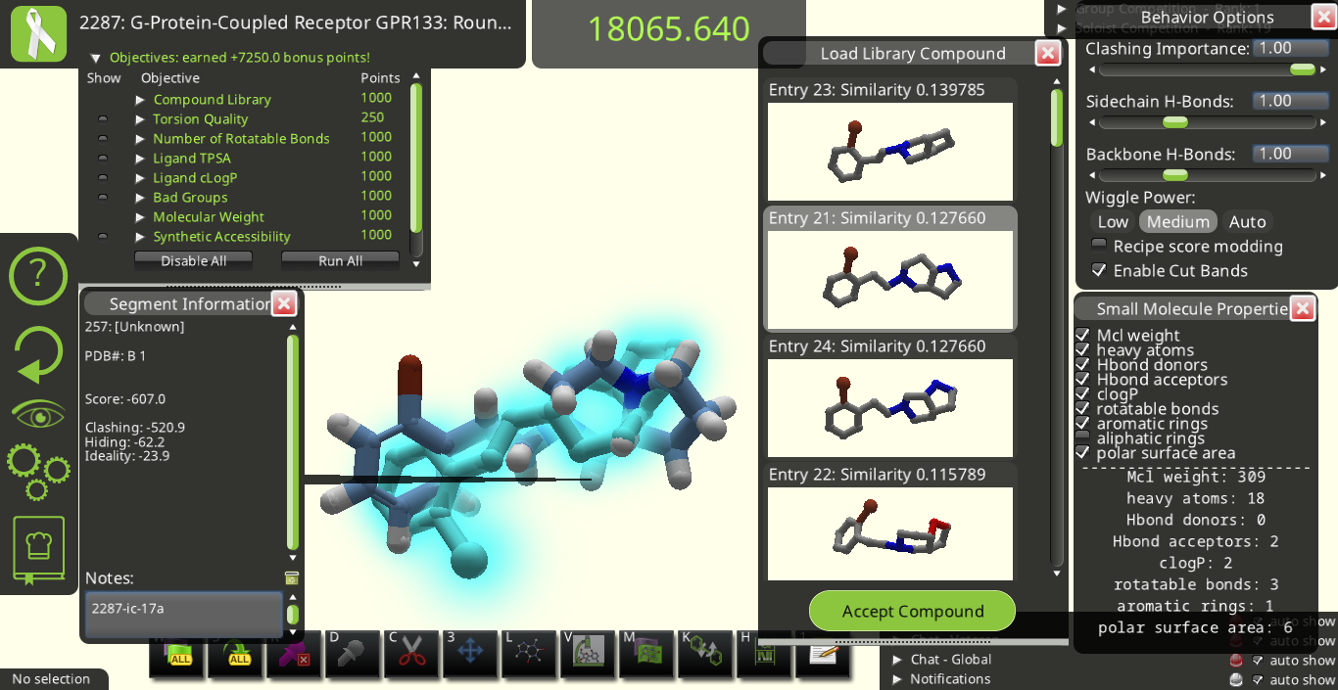
Task: Adjust the Clashing Importance slider handle
Action: tap(1302, 69)
